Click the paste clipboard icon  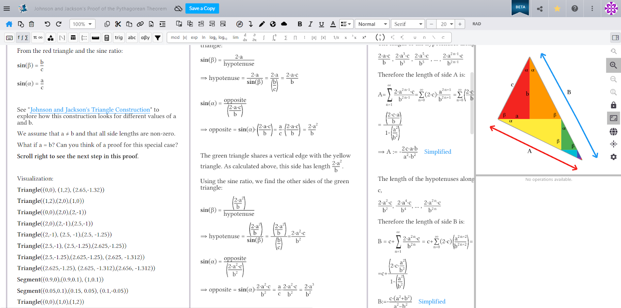pyautogui.click(x=129, y=24)
